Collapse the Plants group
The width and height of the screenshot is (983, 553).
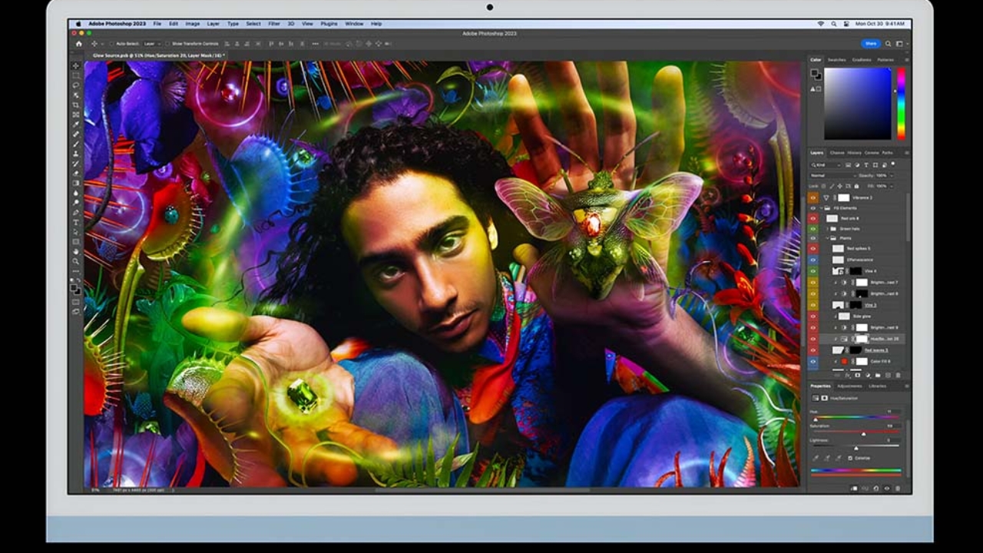coord(828,239)
